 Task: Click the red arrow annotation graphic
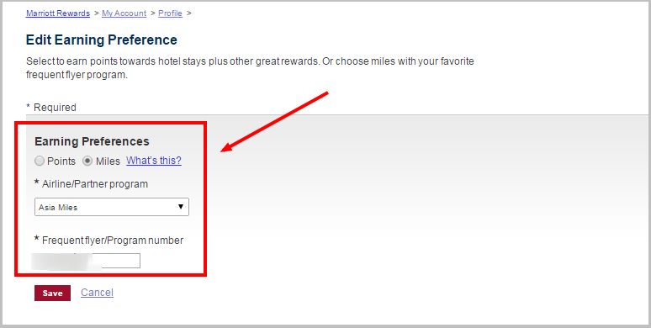pos(274,122)
